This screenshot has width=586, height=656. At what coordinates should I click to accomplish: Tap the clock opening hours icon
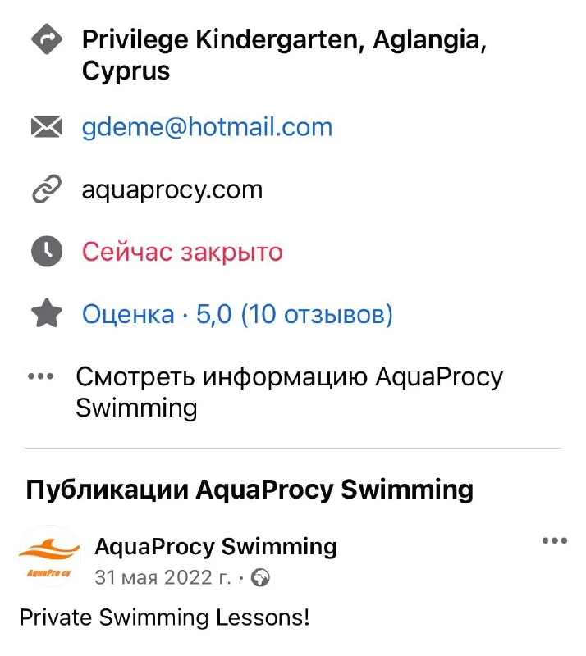pos(47,252)
